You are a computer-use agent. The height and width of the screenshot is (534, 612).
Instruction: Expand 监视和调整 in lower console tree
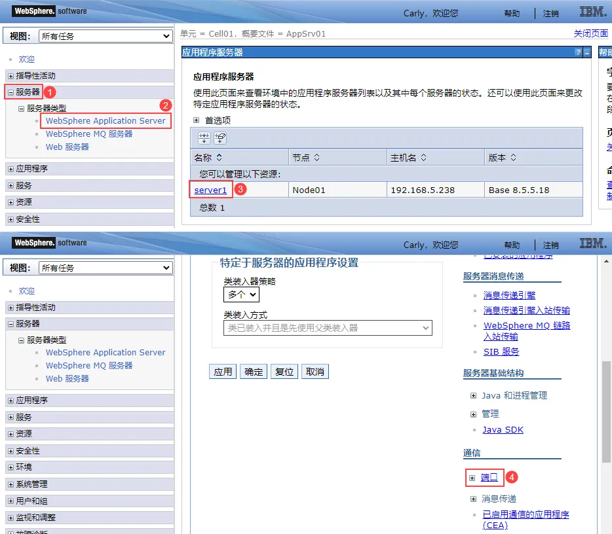(x=11, y=518)
